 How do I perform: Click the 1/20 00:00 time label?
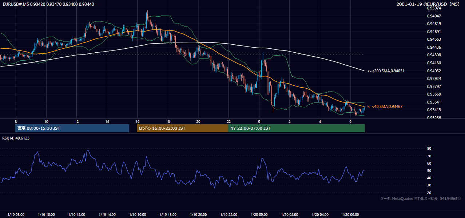tap(259, 214)
